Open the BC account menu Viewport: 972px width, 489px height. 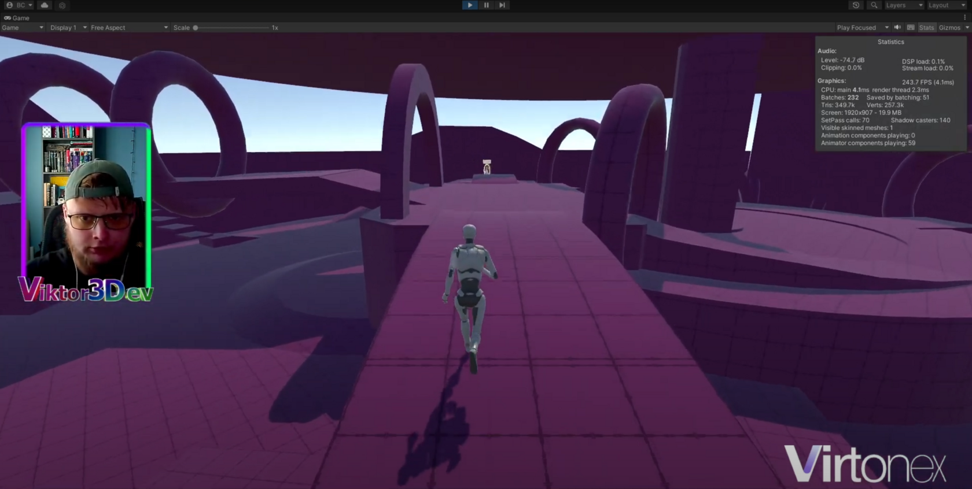[x=19, y=5]
